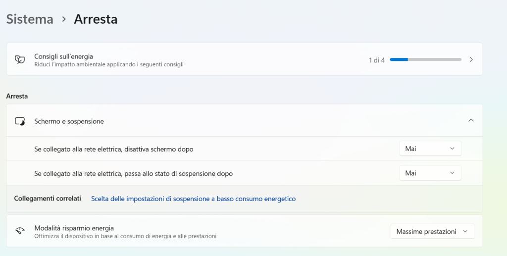507x256 pixels.
Task: Open the low-power sleep settings link
Action: tap(193, 199)
